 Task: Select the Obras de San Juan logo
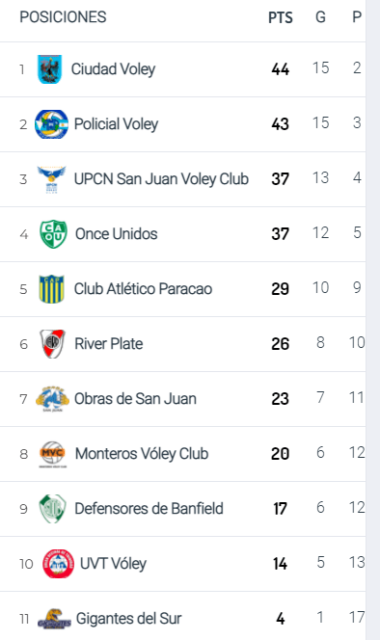tap(52, 399)
